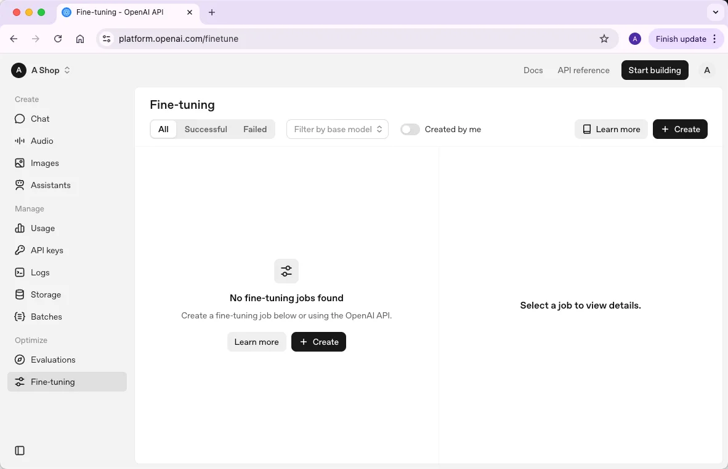
Task: Click the Audio waveform icon
Action: [20, 141]
